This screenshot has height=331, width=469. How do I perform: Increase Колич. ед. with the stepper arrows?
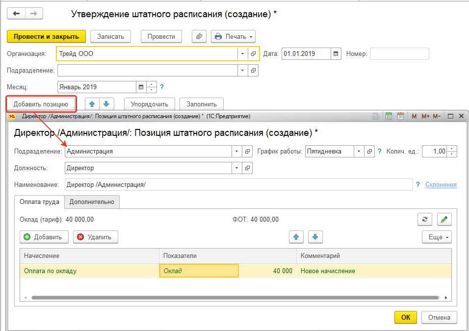[x=452, y=149]
